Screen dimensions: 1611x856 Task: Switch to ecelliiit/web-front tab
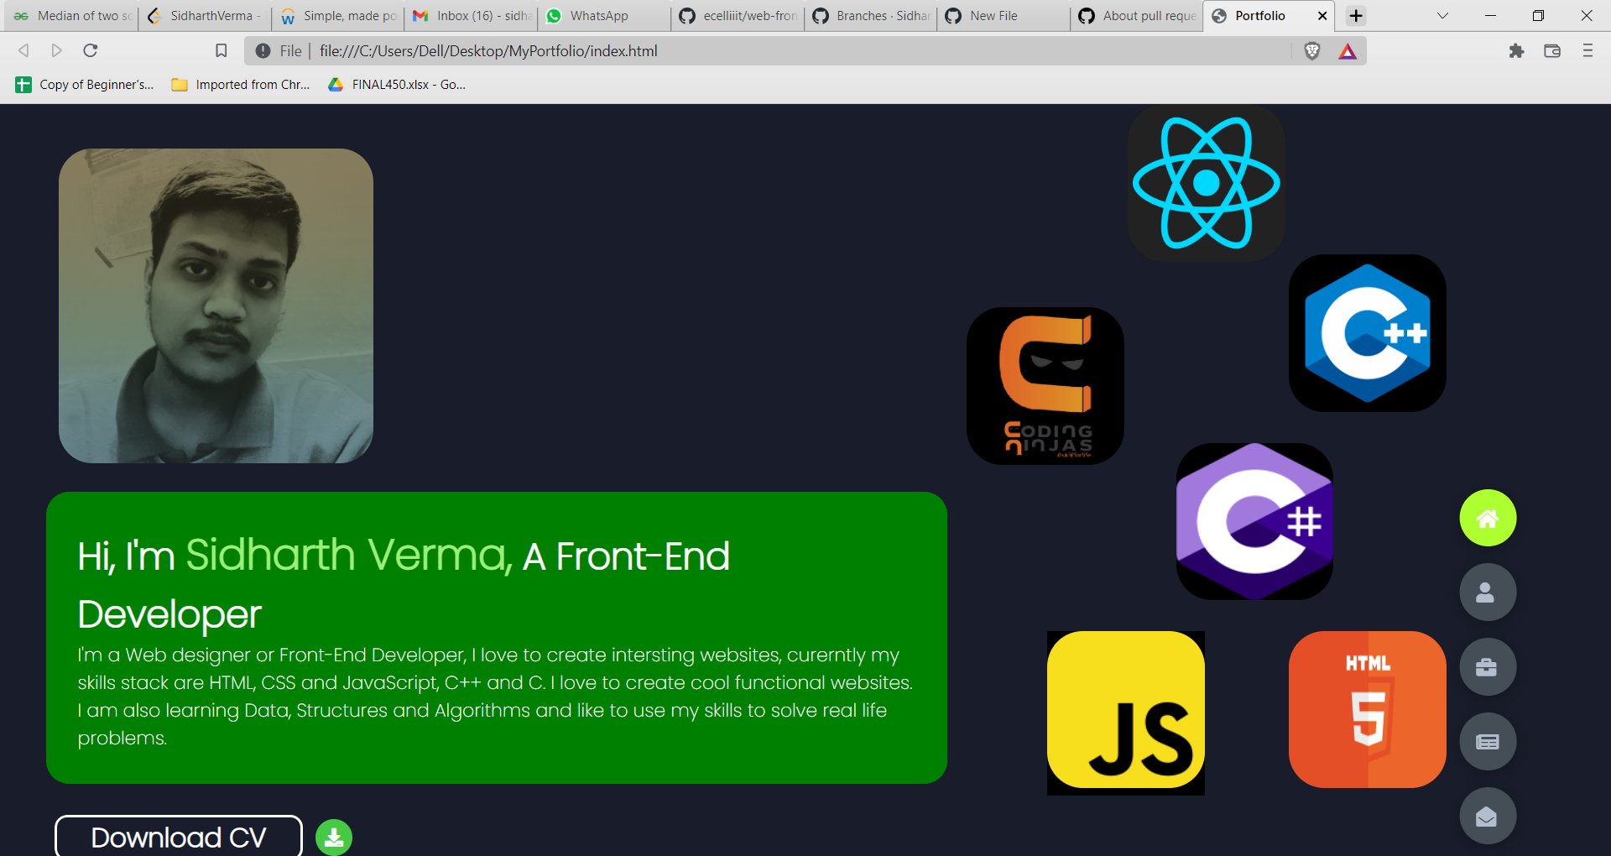(x=738, y=16)
